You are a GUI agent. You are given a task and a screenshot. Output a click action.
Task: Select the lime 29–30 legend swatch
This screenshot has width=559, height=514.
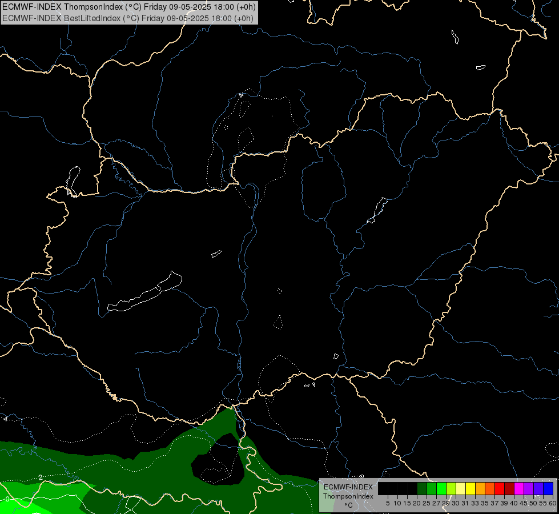point(451,488)
